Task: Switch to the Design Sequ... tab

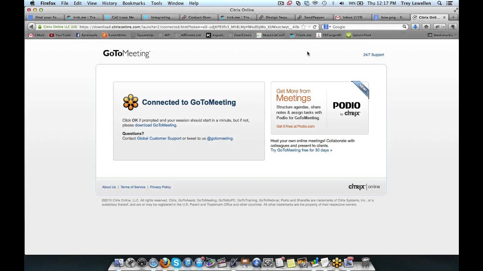Action: (x=275, y=17)
